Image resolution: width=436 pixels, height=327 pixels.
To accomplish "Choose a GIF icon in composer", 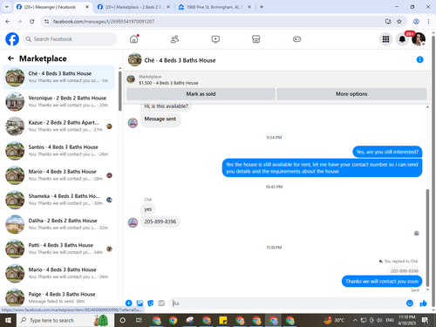I will (161, 303).
